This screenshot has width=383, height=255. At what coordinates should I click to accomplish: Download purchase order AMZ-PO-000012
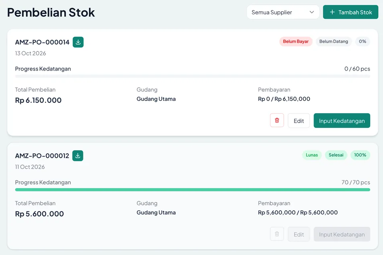pos(78,156)
